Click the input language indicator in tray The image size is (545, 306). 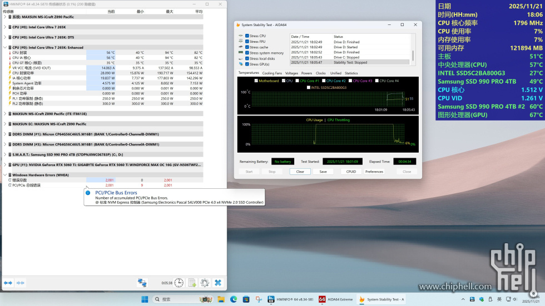point(499,299)
